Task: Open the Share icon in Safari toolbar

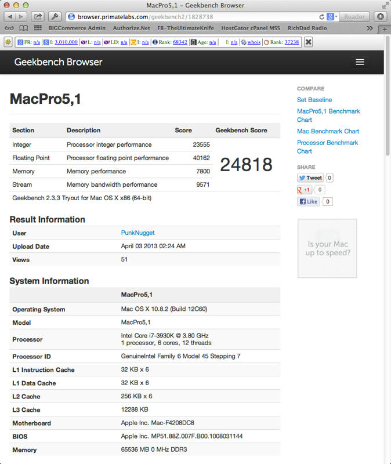Action: coord(38,17)
